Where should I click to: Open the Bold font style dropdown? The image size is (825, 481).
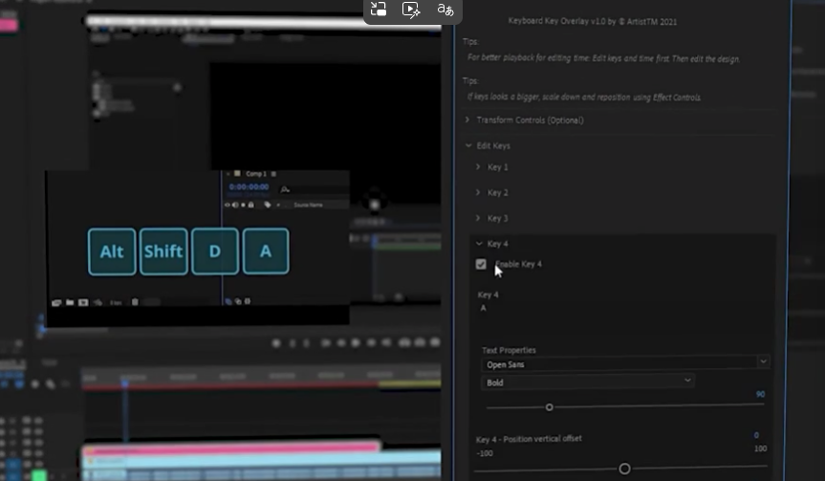(587, 383)
